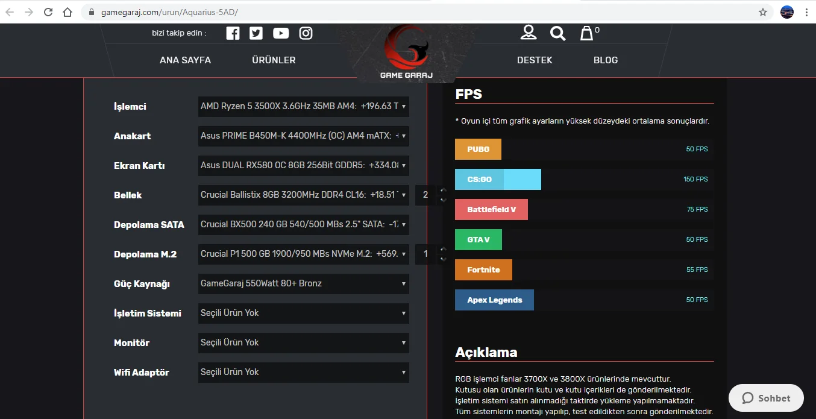Open the Wifi Adaptör dropdown
This screenshot has width=816, height=419.
click(x=304, y=372)
